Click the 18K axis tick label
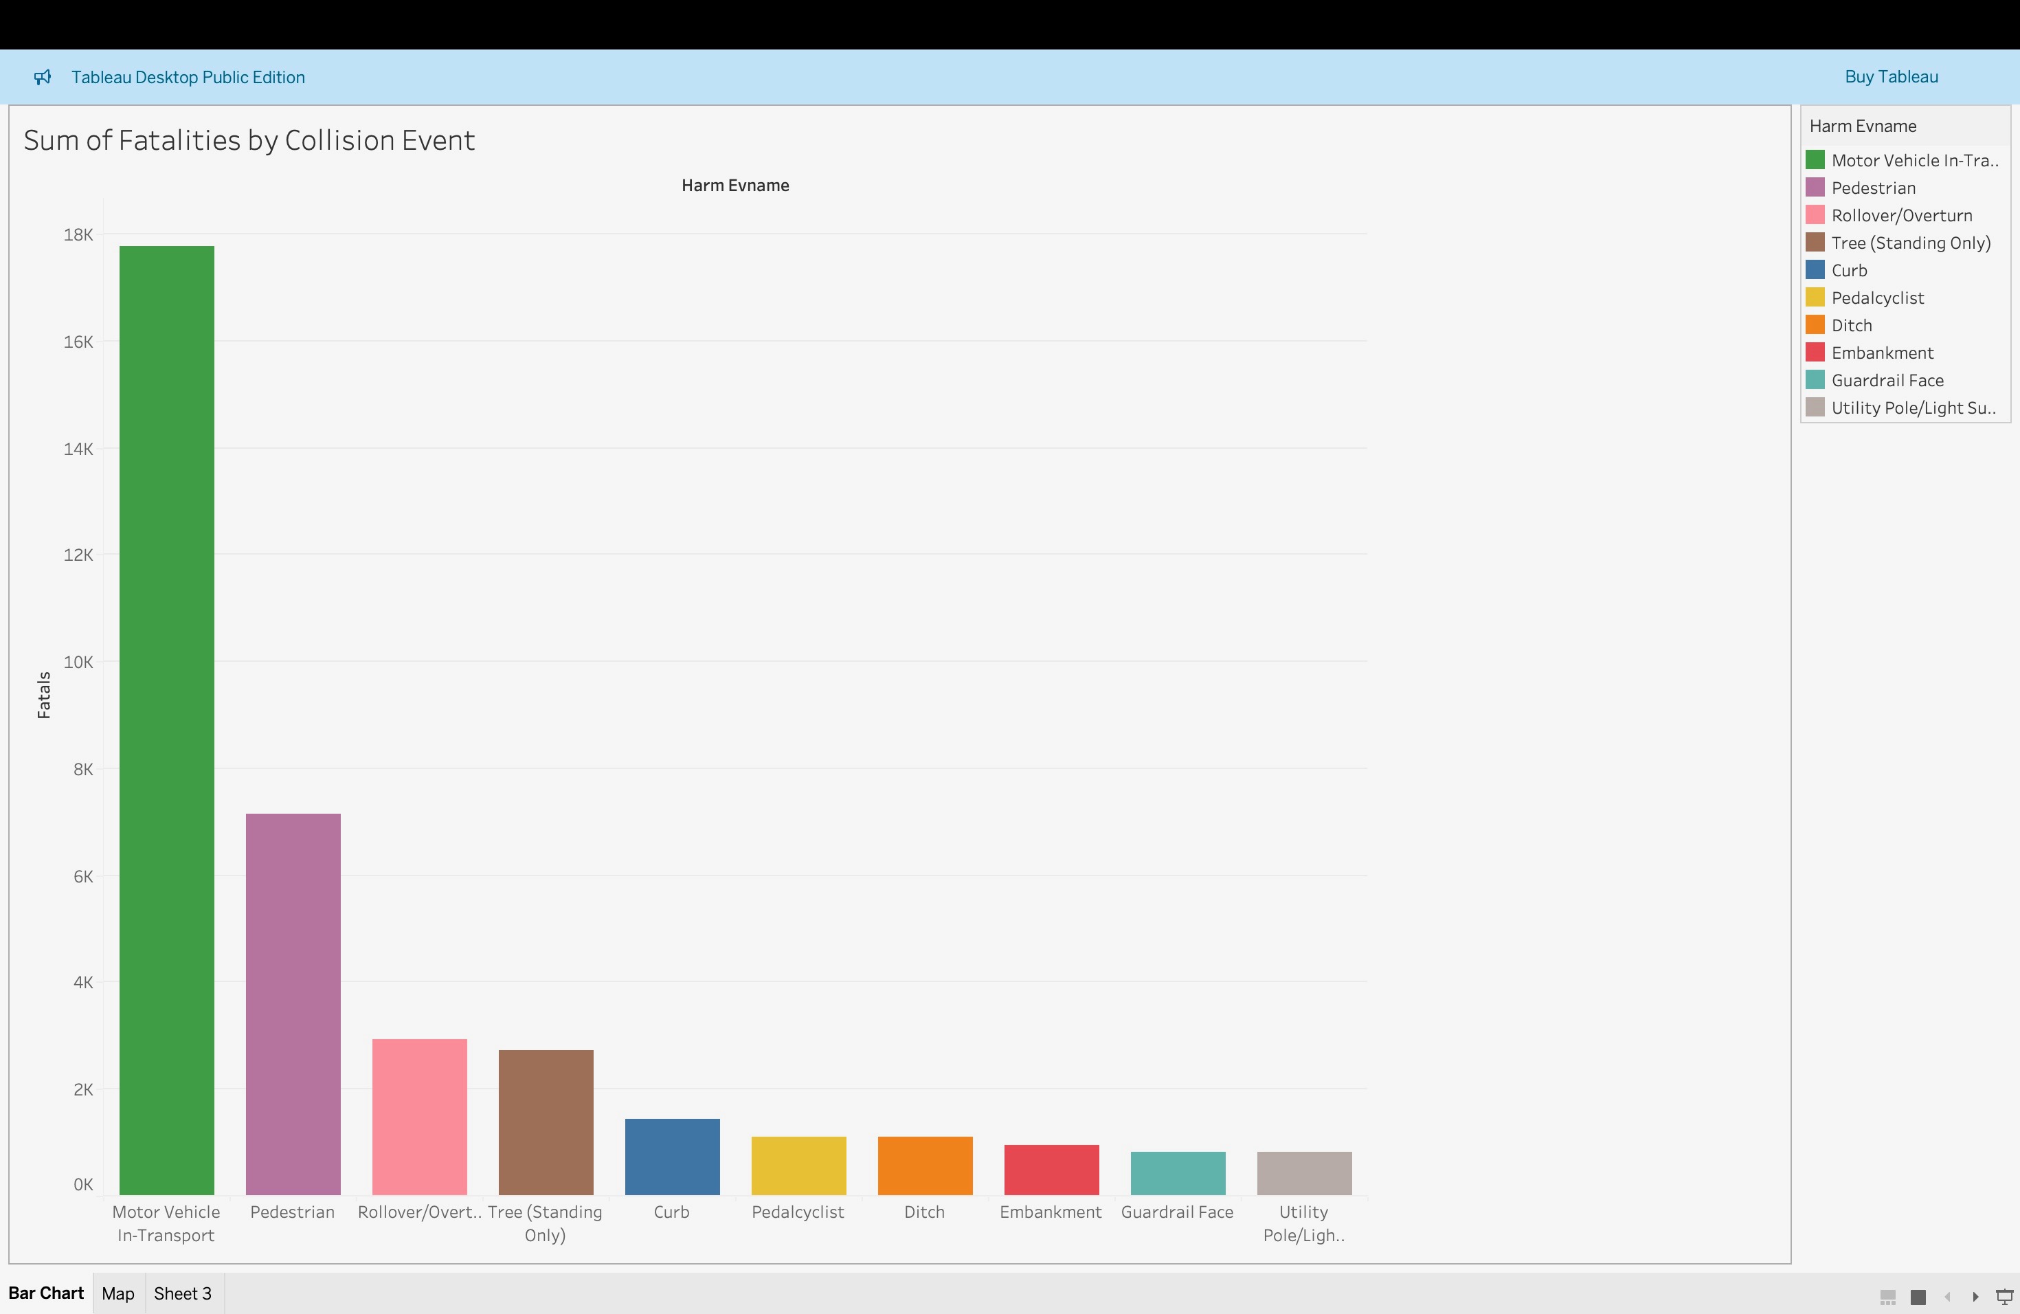This screenshot has width=2020, height=1314. click(78, 235)
